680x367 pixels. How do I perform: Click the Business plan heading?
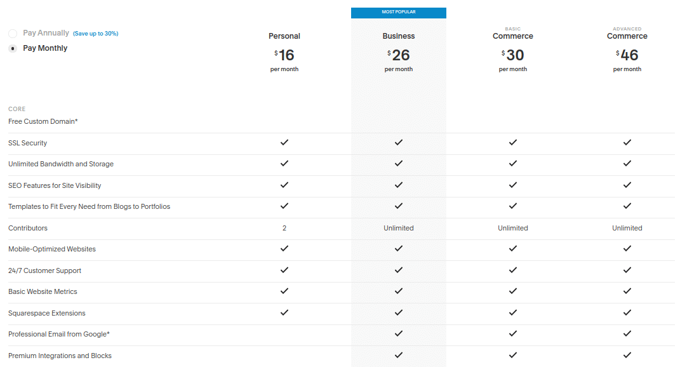point(399,36)
